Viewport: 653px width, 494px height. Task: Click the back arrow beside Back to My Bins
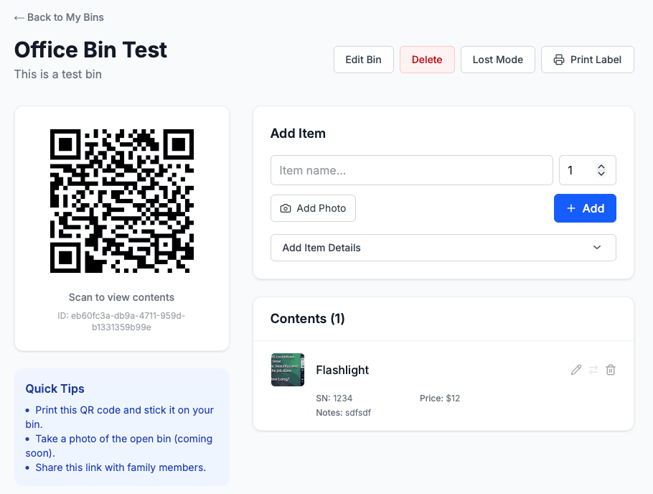(x=19, y=17)
